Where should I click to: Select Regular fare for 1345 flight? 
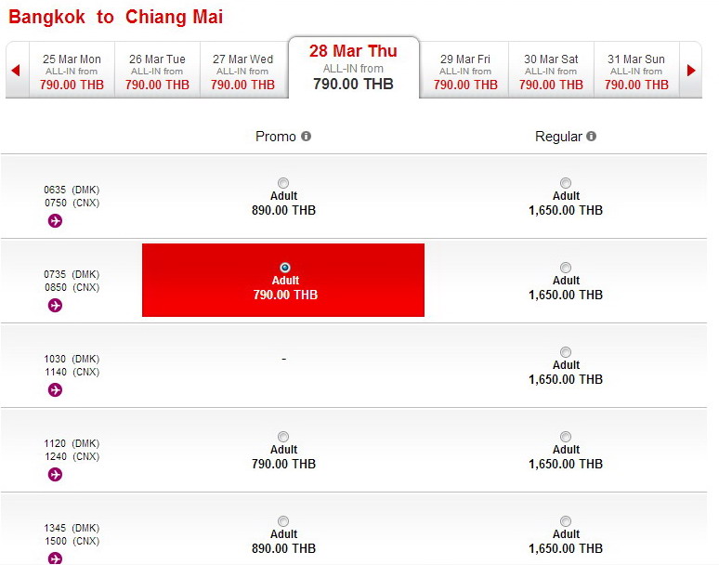(566, 521)
